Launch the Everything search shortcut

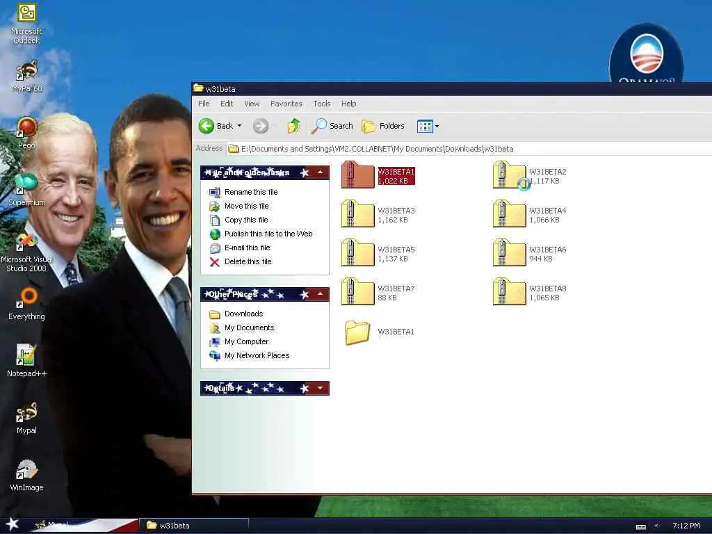(26, 304)
